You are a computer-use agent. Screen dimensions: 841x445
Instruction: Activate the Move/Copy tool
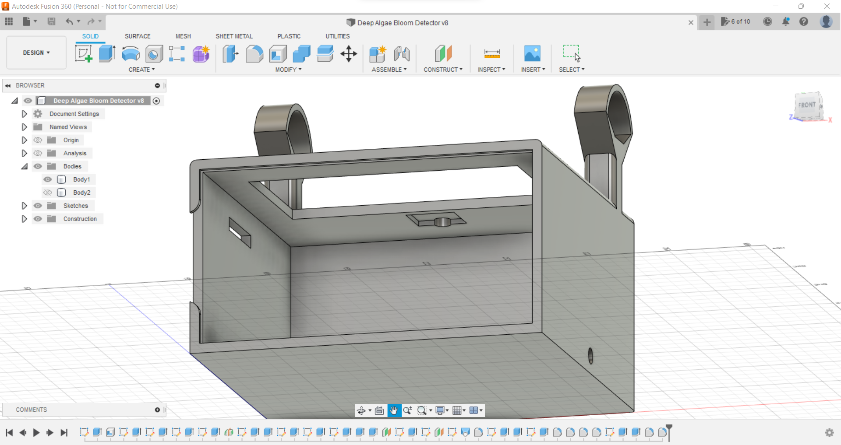click(x=349, y=54)
